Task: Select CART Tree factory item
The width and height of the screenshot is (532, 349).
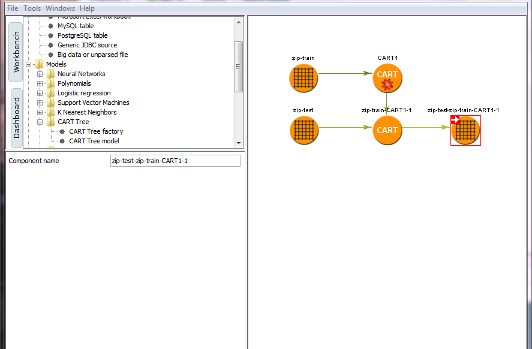Action: 96,131
